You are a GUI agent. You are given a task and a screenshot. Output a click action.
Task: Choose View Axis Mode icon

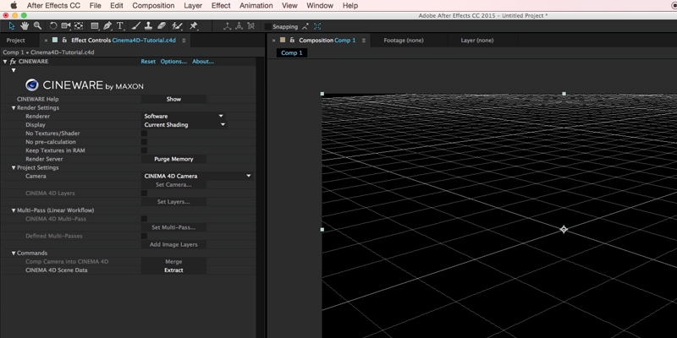(x=250, y=26)
